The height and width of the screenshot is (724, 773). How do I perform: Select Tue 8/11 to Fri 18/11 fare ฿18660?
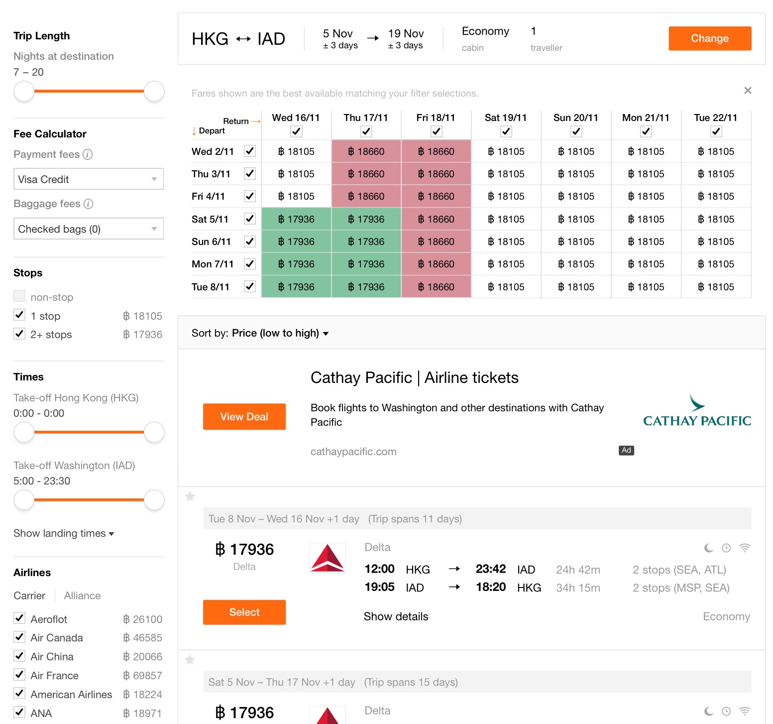point(436,286)
